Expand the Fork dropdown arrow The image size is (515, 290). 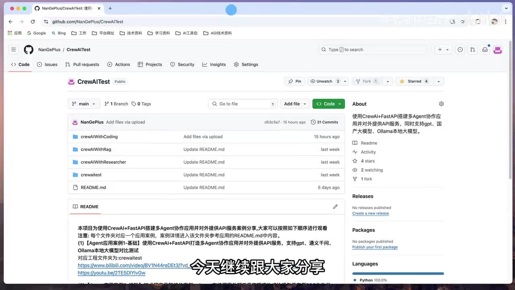(x=387, y=81)
